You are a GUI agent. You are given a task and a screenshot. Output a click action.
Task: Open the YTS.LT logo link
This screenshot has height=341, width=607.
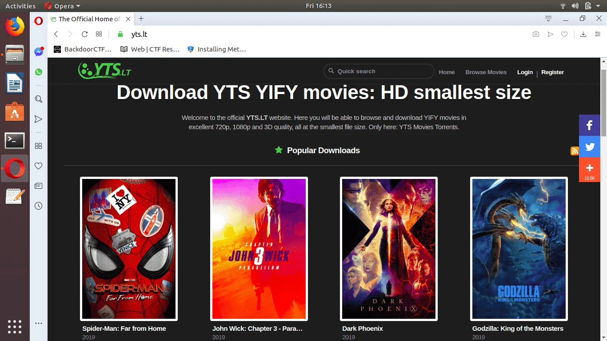point(104,70)
